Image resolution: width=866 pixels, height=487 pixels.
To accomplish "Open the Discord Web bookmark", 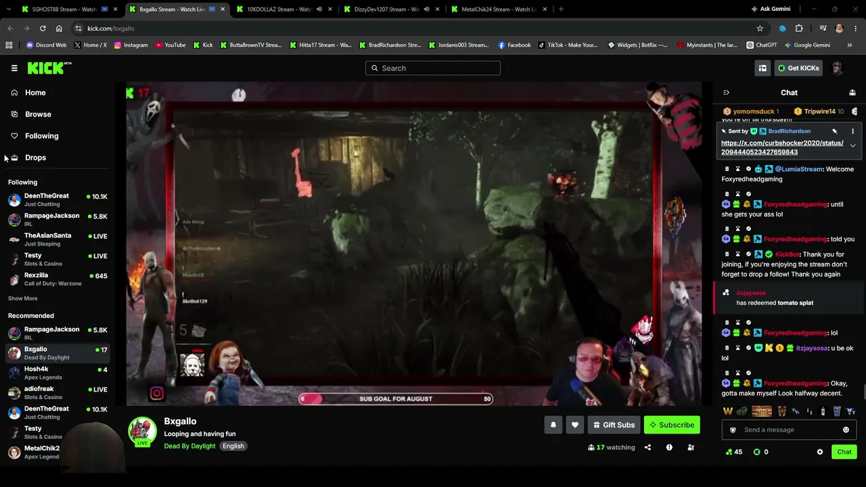I will [46, 45].
